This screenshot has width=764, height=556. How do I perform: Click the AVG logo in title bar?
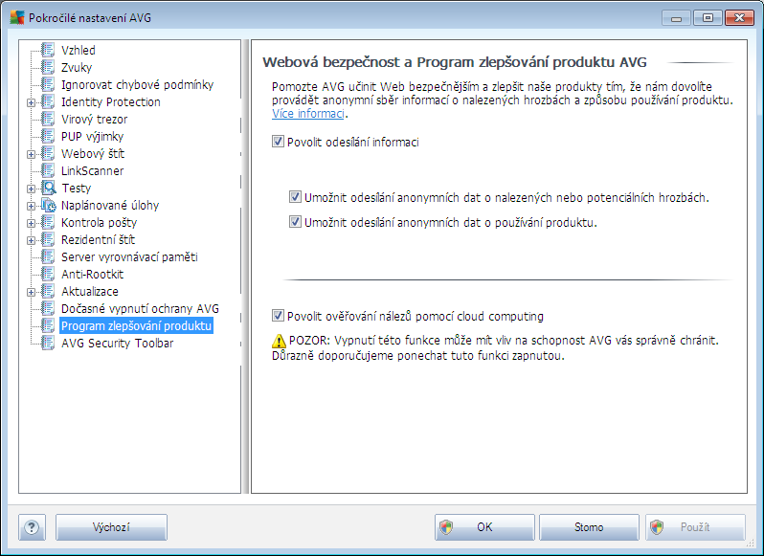click(x=17, y=17)
